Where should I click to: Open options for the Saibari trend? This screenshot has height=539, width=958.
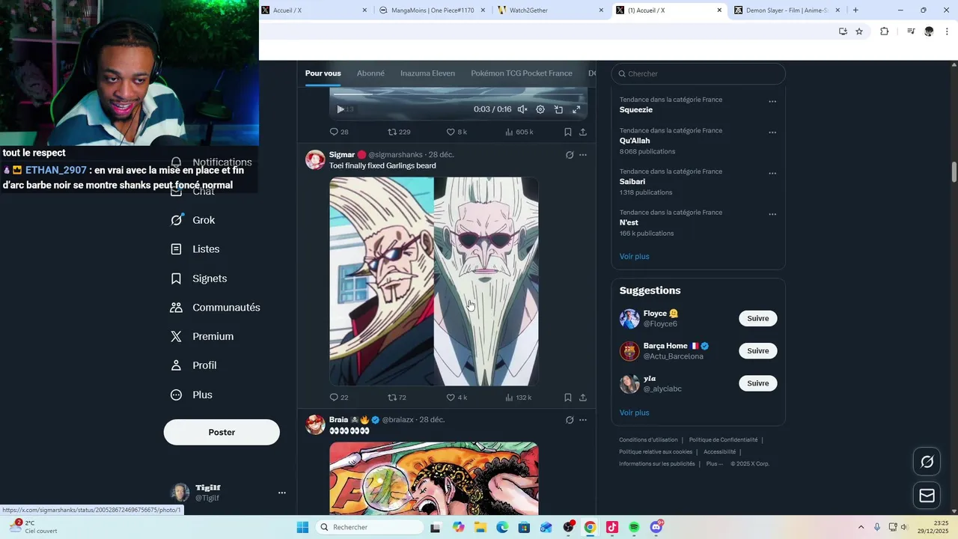[x=772, y=174]
